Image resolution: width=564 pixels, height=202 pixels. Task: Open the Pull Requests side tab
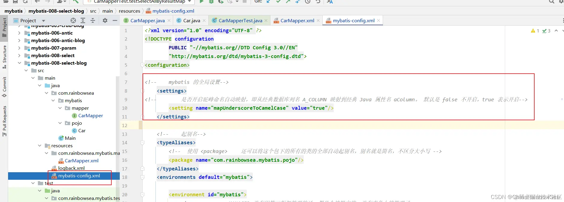coord(4,121)
